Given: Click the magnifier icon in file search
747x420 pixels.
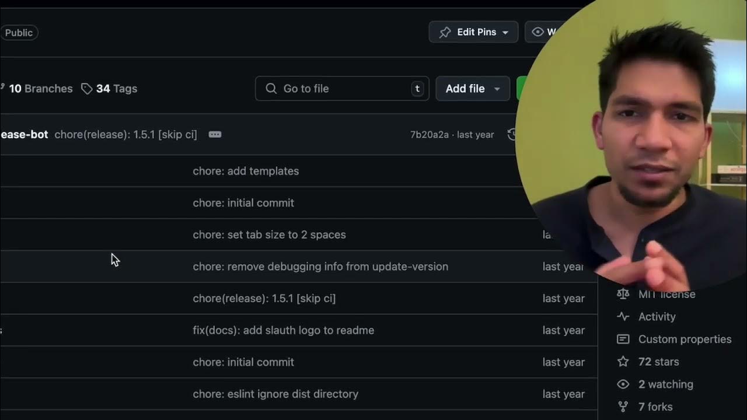Looking at the screenshot, I should point(271,89).
